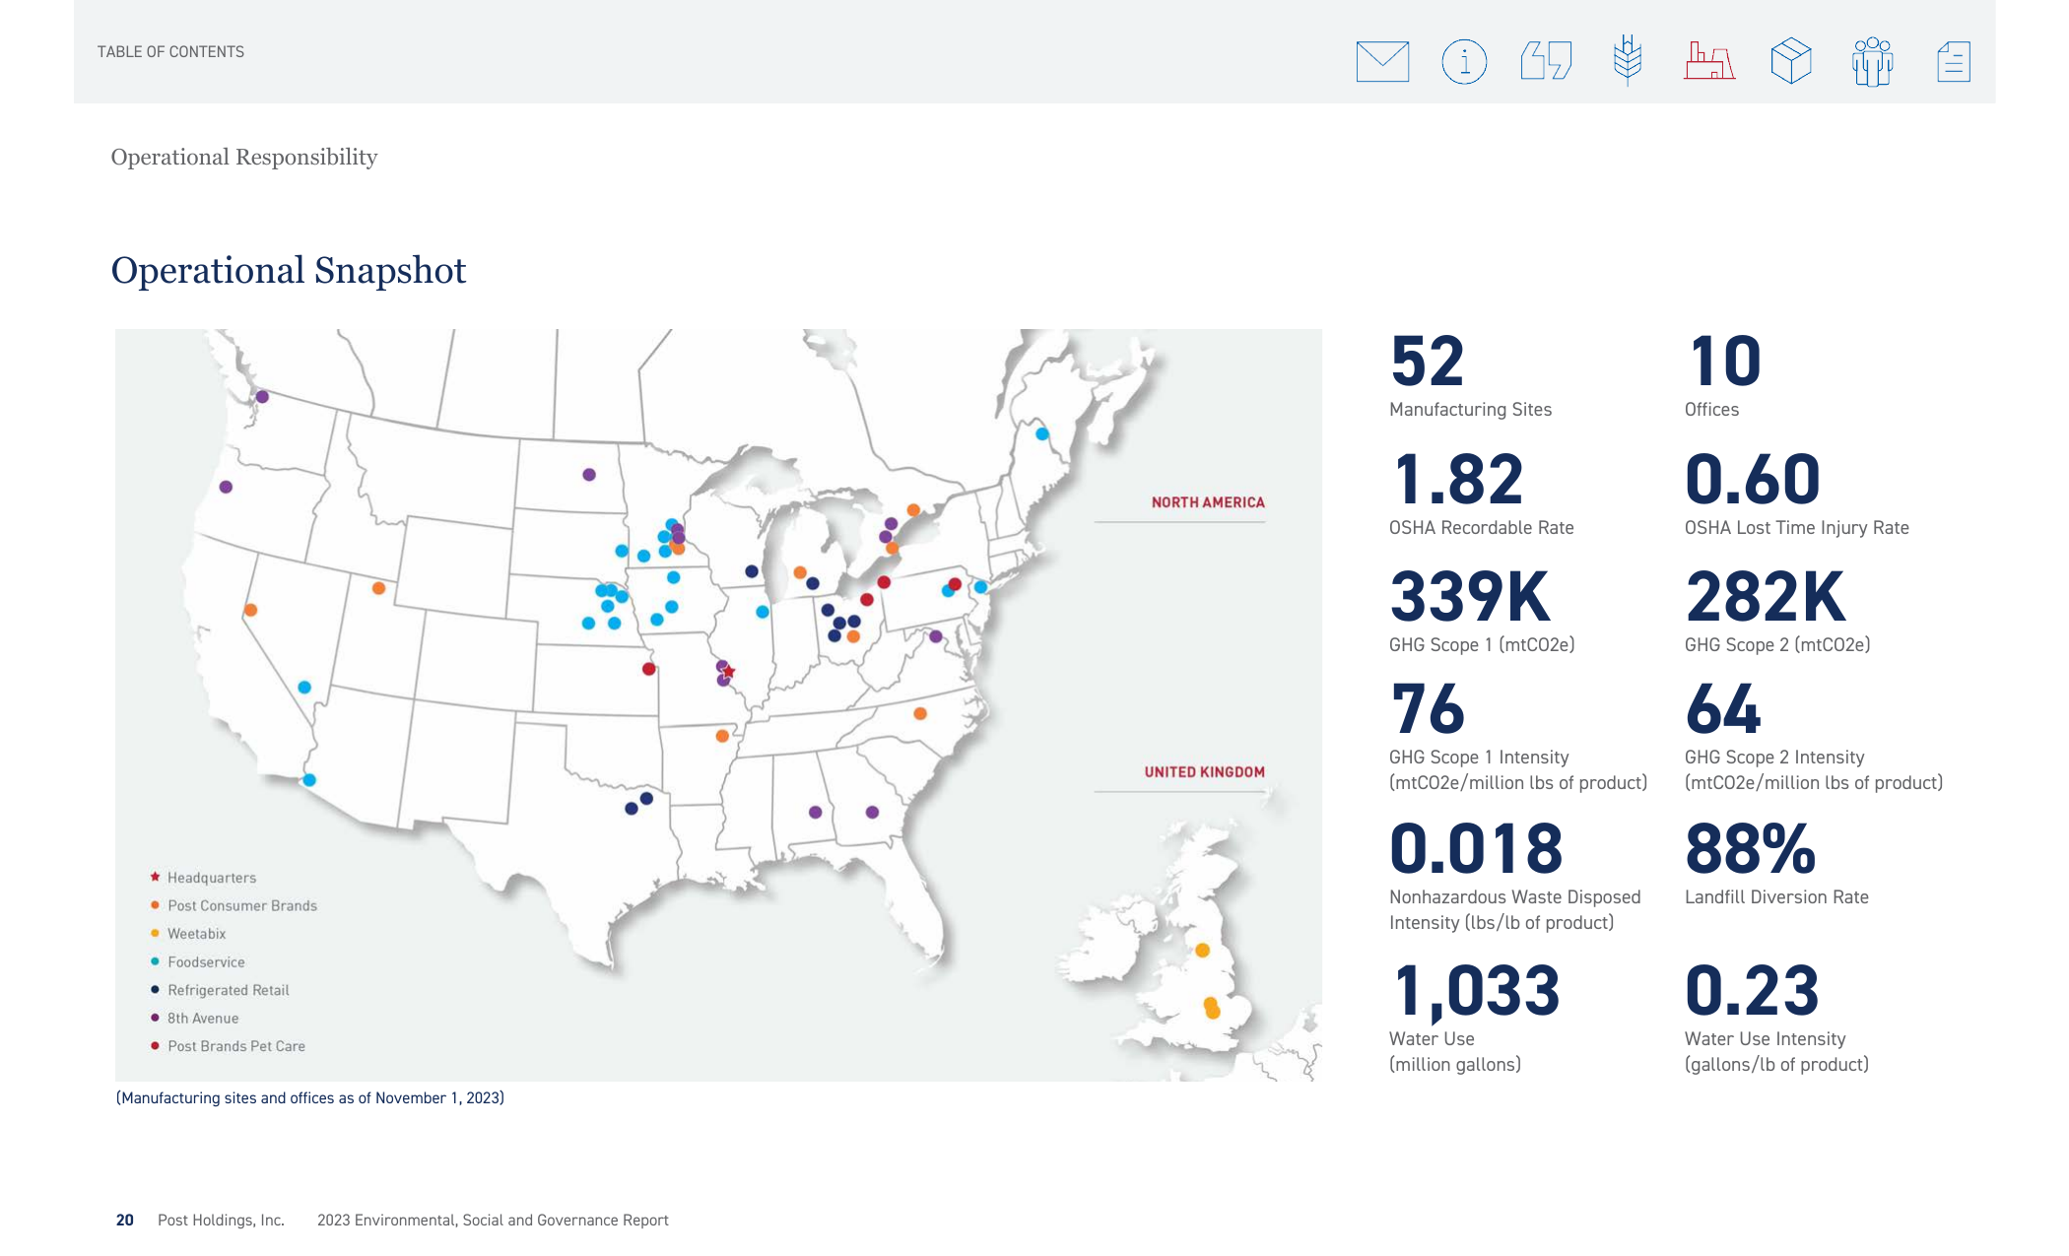This screenshot has height=1256, width=2069.
Task: Select the North Dakota 8th Avenue dot
Action: 589,475
